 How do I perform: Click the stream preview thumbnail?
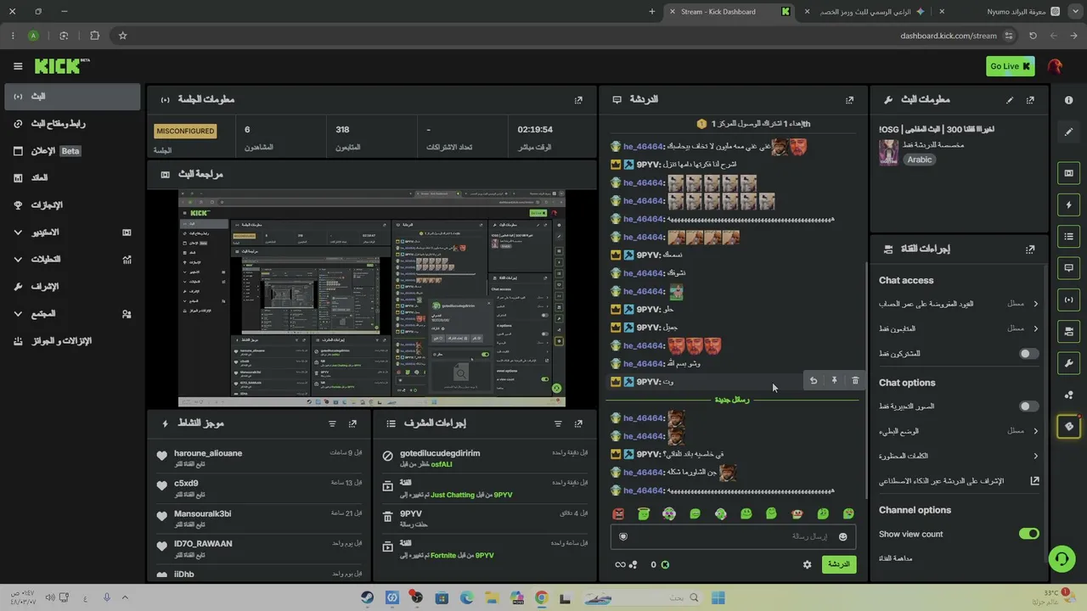tap(371, 298)
